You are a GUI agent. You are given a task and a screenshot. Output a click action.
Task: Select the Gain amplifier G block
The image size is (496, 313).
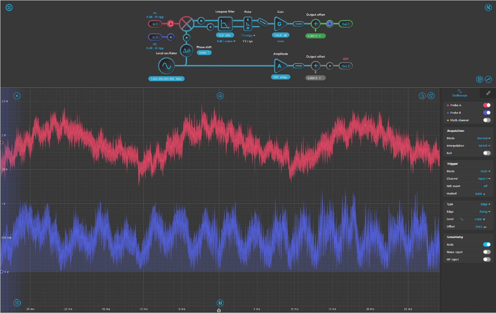(x=280, y=24)
